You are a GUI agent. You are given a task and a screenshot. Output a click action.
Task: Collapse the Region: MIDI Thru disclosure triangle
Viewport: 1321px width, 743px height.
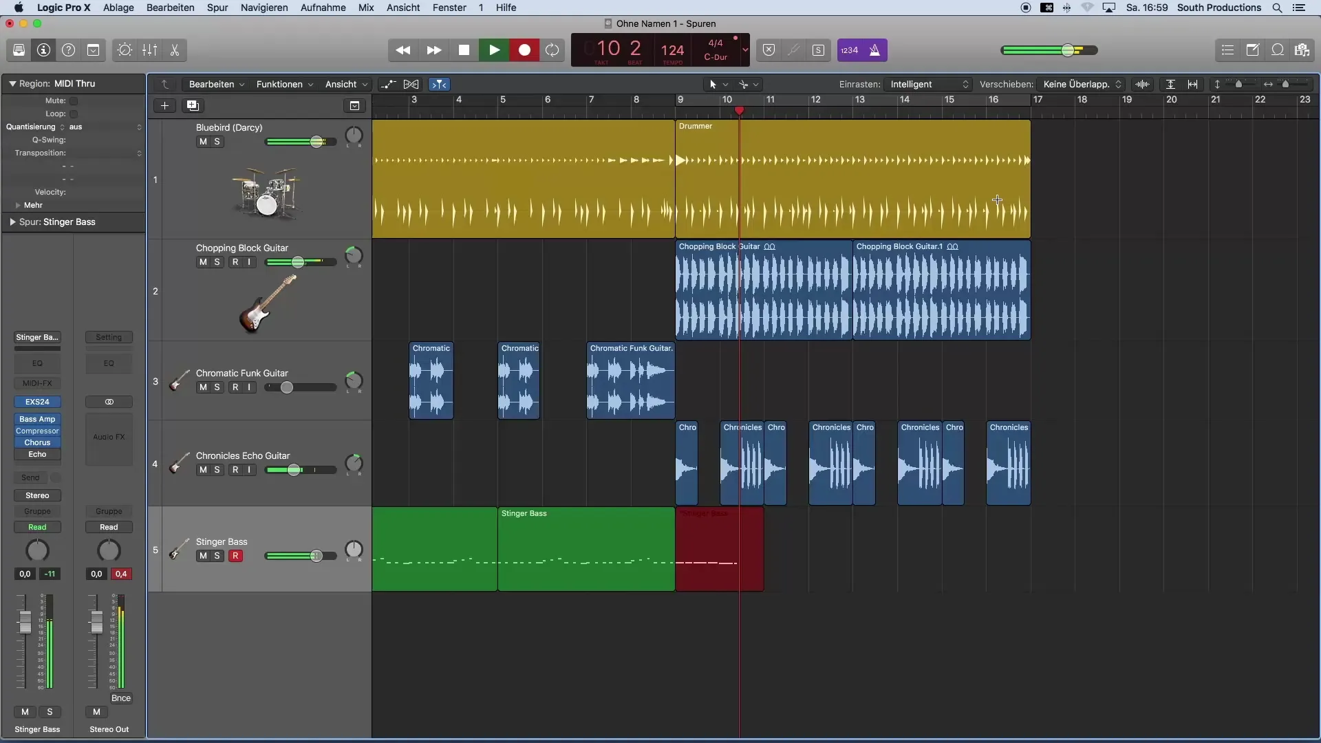pyautogui.click(x=12, y=83)
